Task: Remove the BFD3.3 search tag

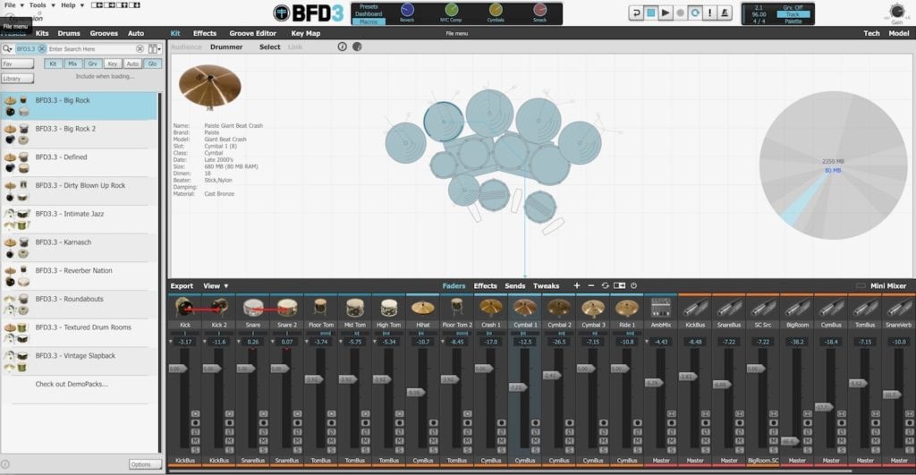Action: (42, 49)
